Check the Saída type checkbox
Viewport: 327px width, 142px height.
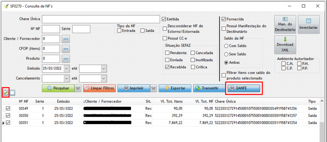coord(143,31)
